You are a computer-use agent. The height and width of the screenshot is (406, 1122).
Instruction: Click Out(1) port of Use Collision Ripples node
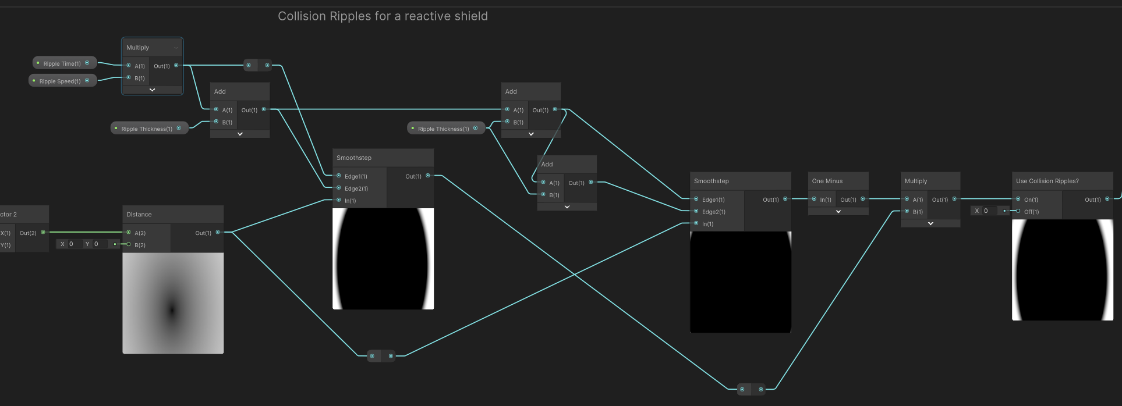pyautogui.click(x=1107, y=199)
